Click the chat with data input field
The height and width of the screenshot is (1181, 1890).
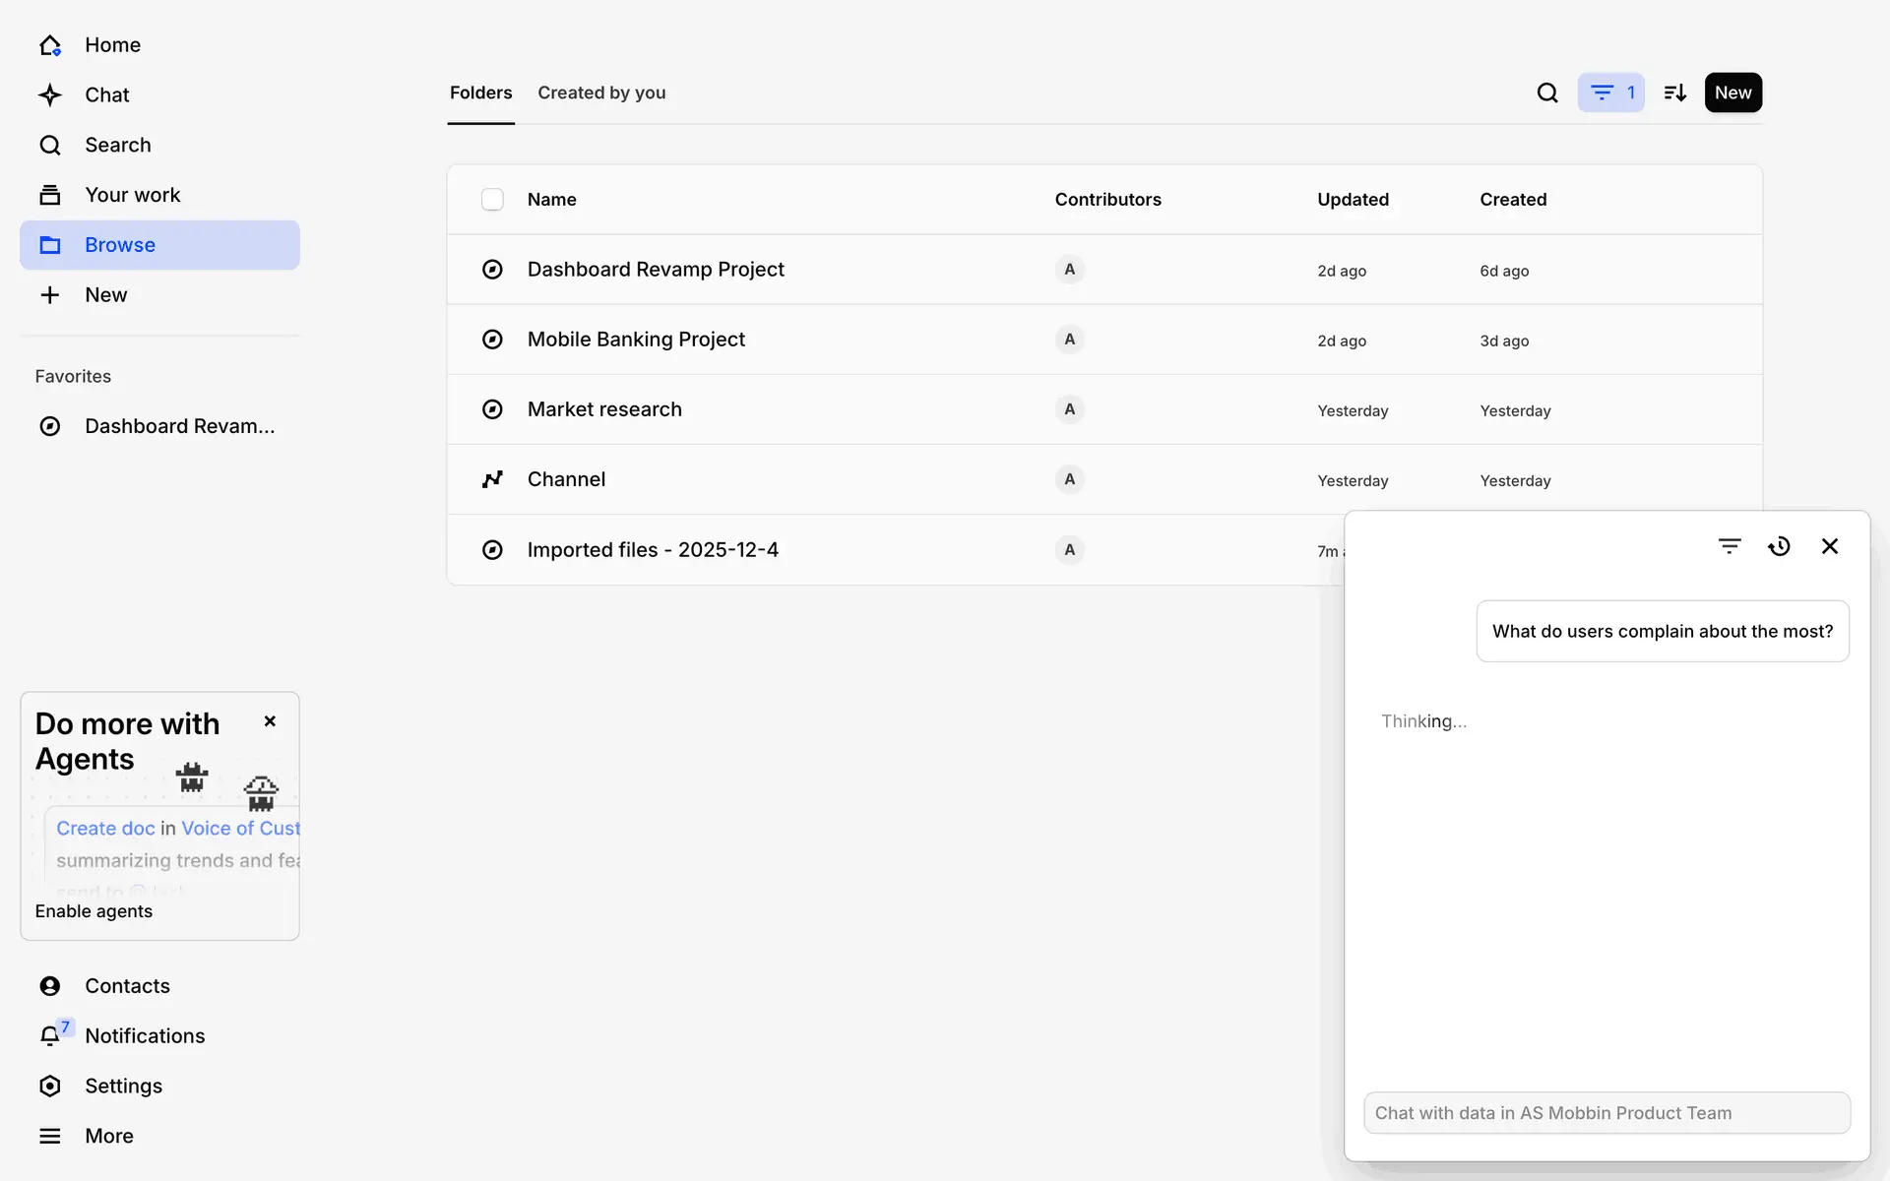click(1606, 1113)
